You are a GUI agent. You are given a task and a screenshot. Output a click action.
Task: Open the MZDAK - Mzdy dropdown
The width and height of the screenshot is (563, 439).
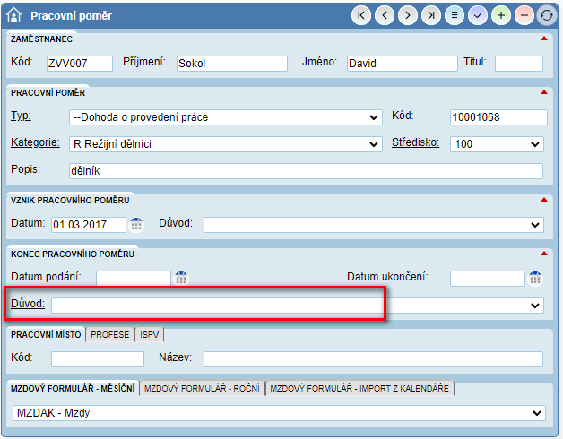(281, 413)
